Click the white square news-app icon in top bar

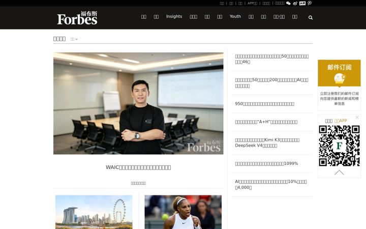pyautogui.click(x=302, y=3)
